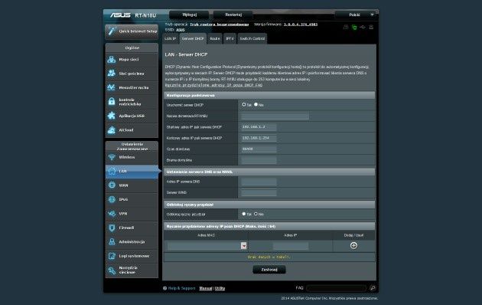Viewport: 482px width, 305px height.
Task: Switch to the LAN IP tab
Action: (x=170, y=39)
